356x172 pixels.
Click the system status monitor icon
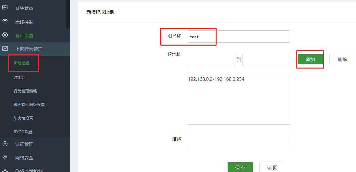pos(5,8)
